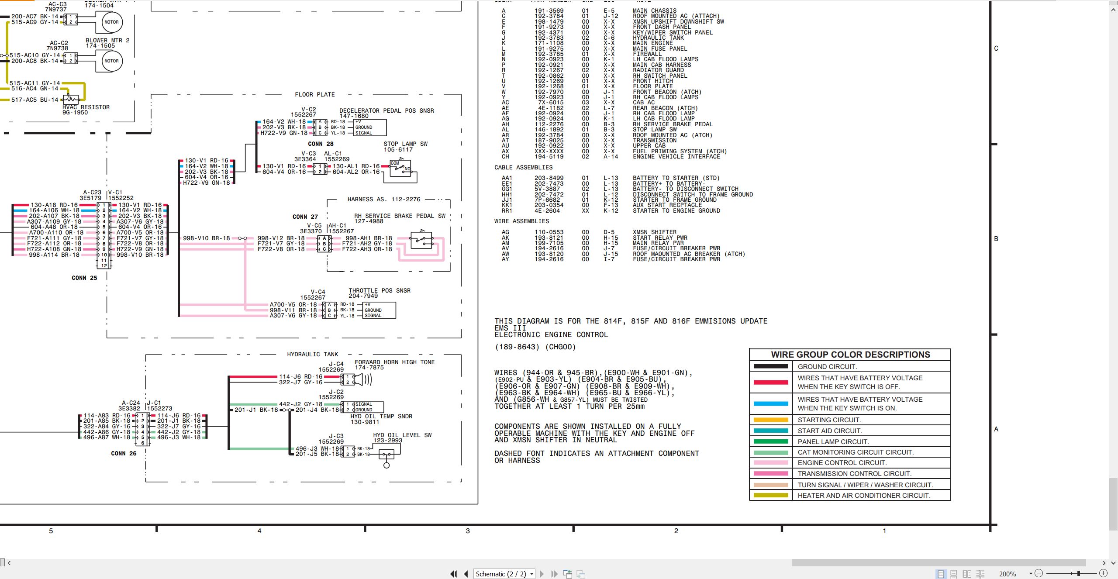
Task: Click the previous view icon
Action: (568, 574)
